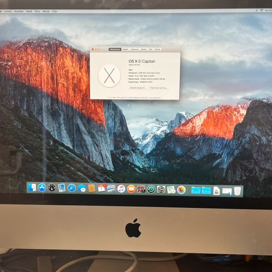Launch Photos app in the dock
The image size is (272, 272).
point(181,190)
